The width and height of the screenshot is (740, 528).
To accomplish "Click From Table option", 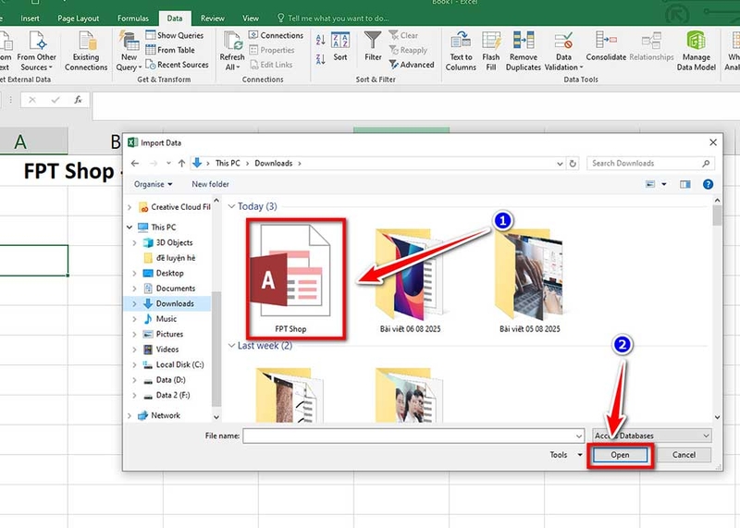I will pyautogui.click(x=170, y=50).
